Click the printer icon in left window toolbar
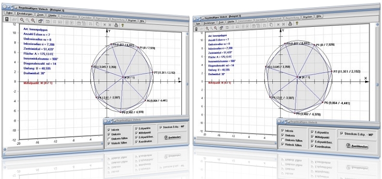 [116, 24]
